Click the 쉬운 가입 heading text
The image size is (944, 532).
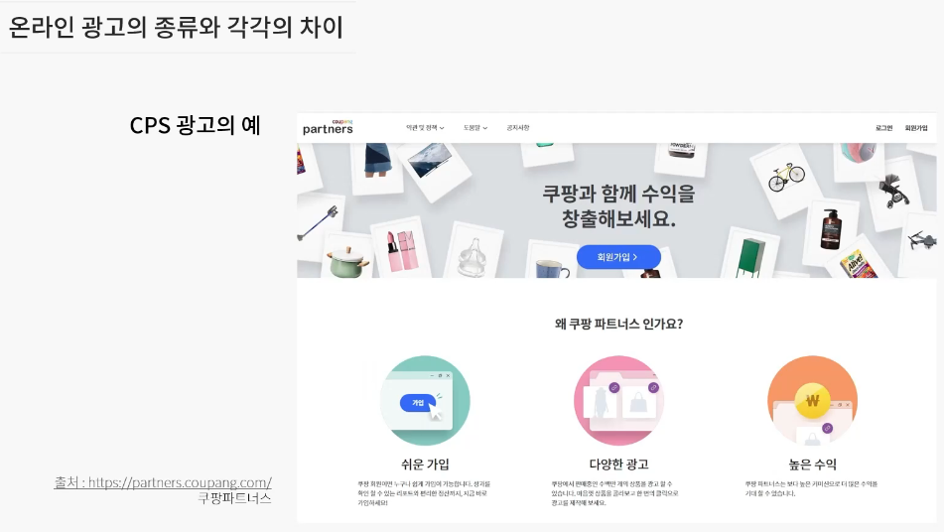pyautogui.click(x=425, y=464)
